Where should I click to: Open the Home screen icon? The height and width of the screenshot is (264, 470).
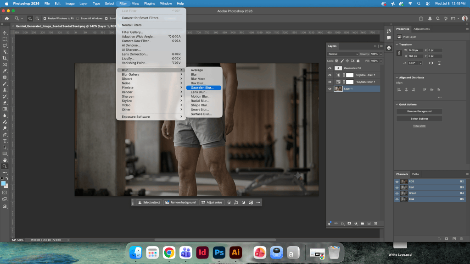pyautogui.click(x=6, y=18)
